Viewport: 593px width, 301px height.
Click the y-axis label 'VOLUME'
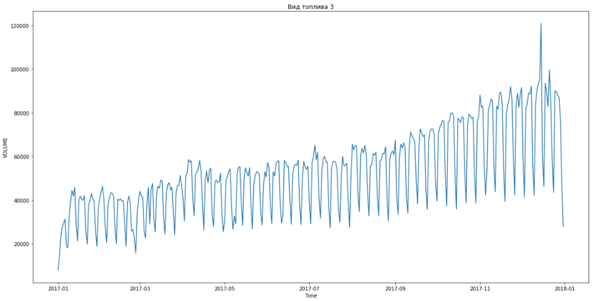pyautogui.click(x=6, y=147)
